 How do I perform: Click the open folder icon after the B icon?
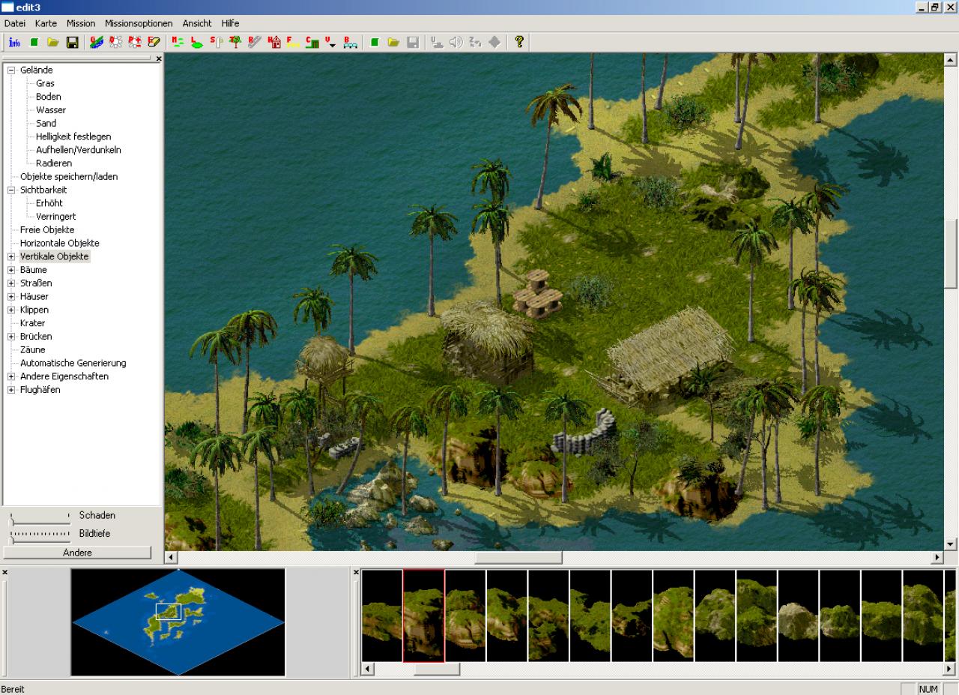point(393,42)
